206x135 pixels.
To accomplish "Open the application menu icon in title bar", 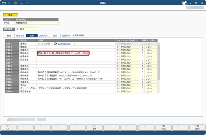I will click(x=4, y=2).
